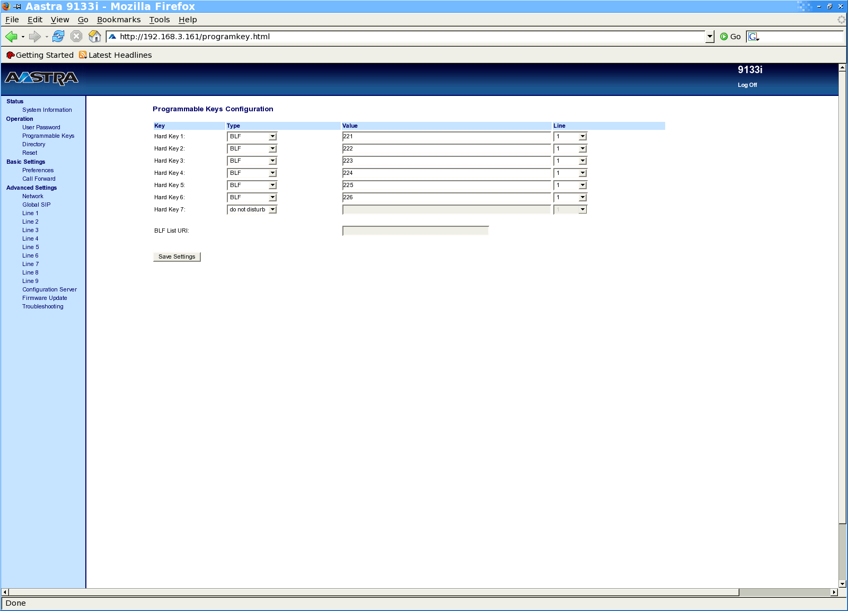
Task: Open Line dropdown for Hard Key 6
Action: pos(570,198)
